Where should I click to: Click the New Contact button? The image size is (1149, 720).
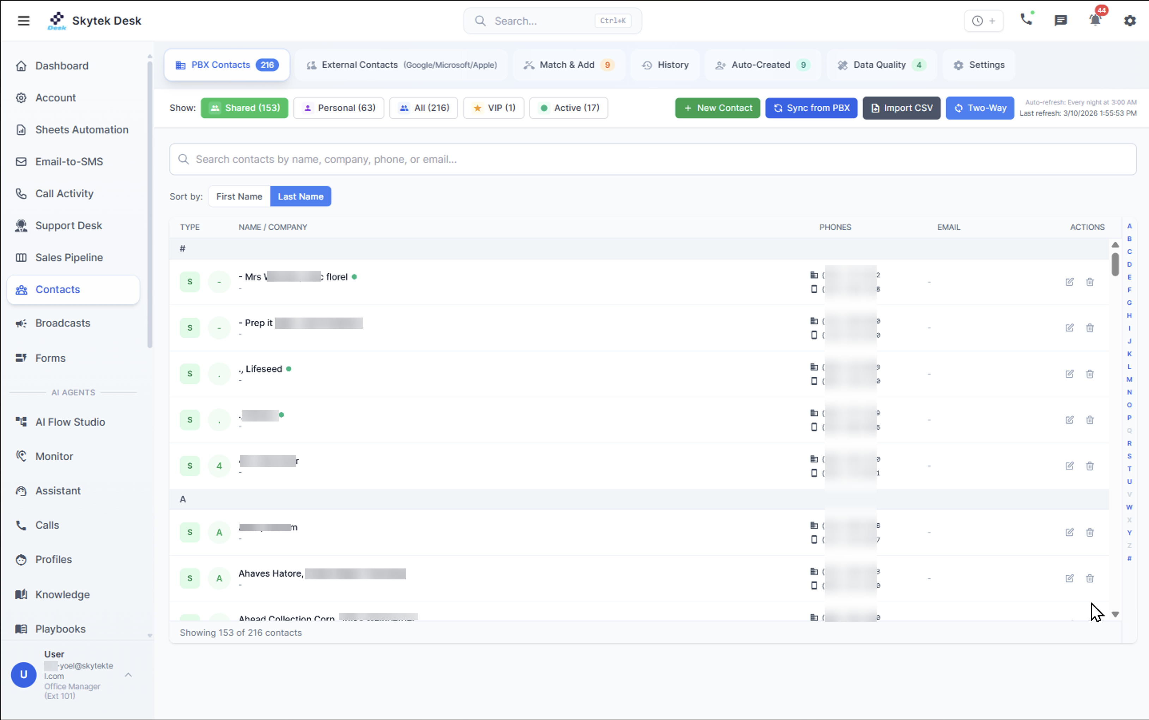[717, 107]
